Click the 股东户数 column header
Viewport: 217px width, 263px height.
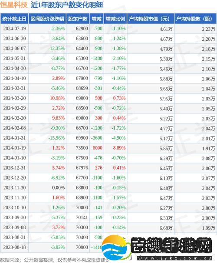click(x=78, y=19)
